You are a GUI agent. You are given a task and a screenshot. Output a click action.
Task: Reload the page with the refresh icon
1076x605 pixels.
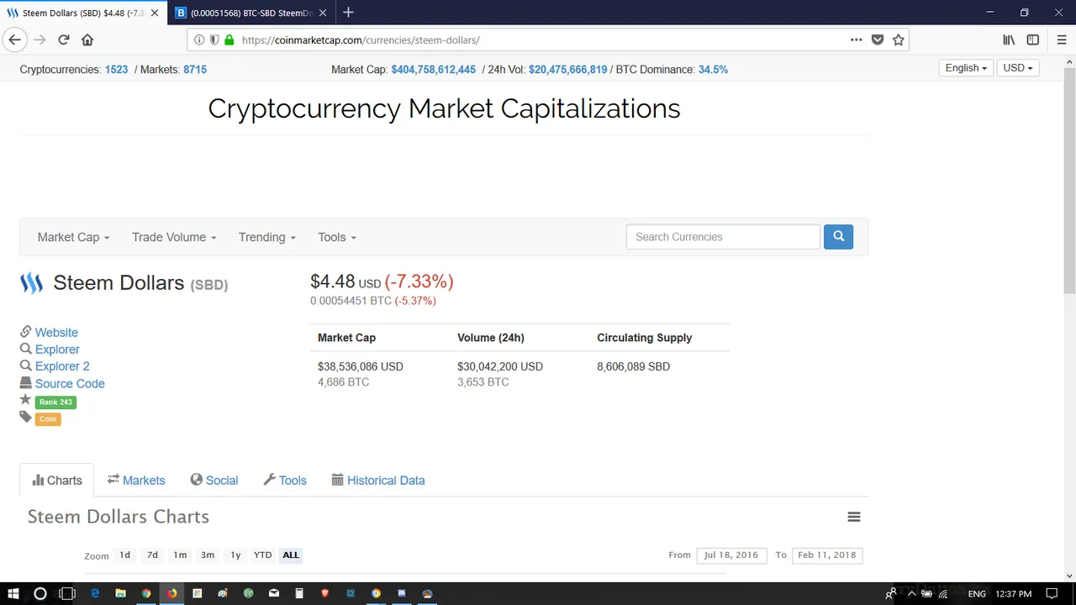point(64,39)
